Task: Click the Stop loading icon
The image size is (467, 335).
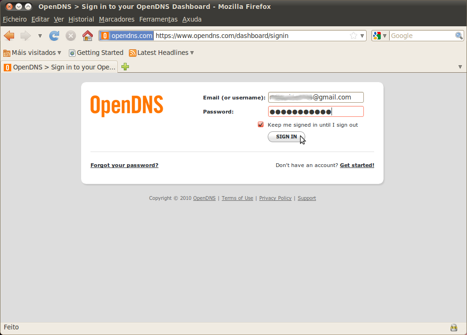Action: click(71, 36)
